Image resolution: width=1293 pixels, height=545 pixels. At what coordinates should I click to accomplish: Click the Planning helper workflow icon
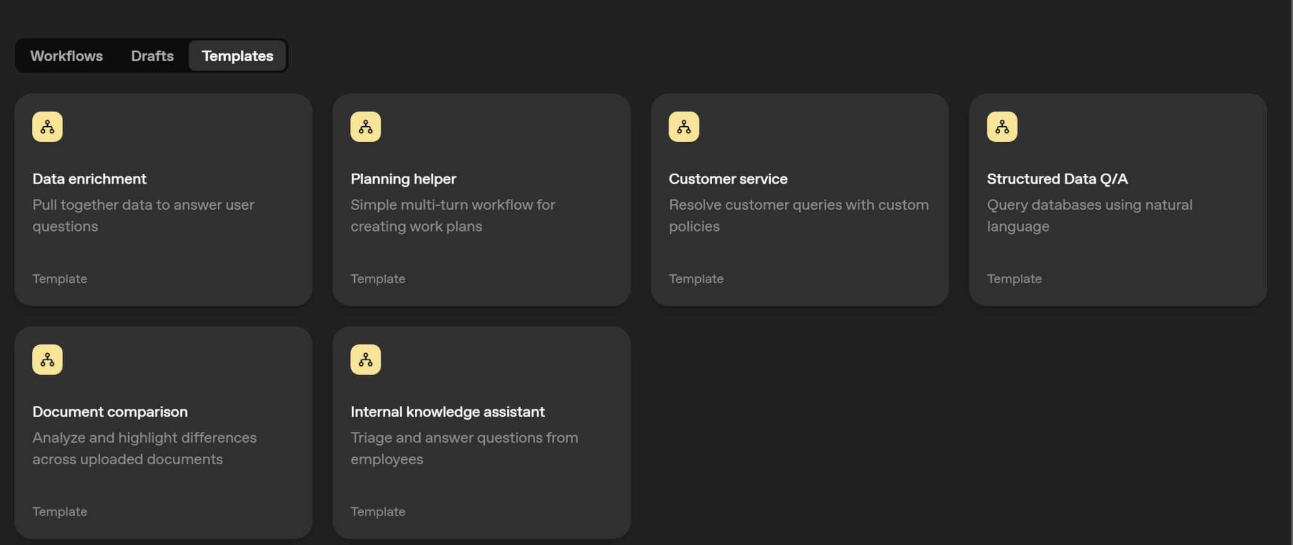[366, 127]
